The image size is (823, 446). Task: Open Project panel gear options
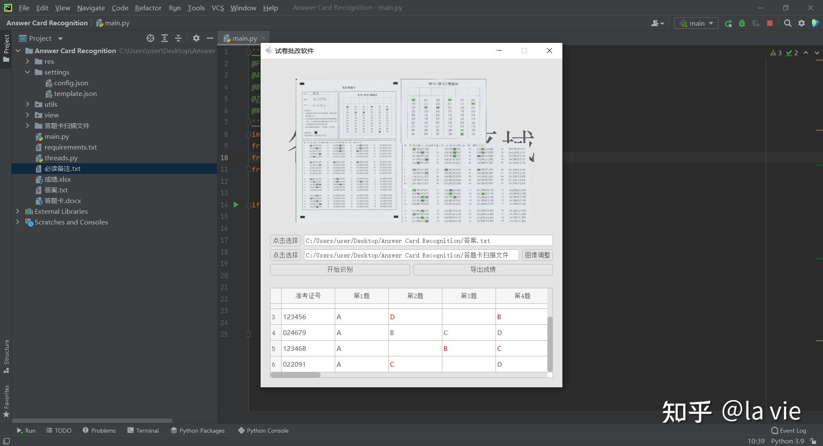(x=196, y=38)
